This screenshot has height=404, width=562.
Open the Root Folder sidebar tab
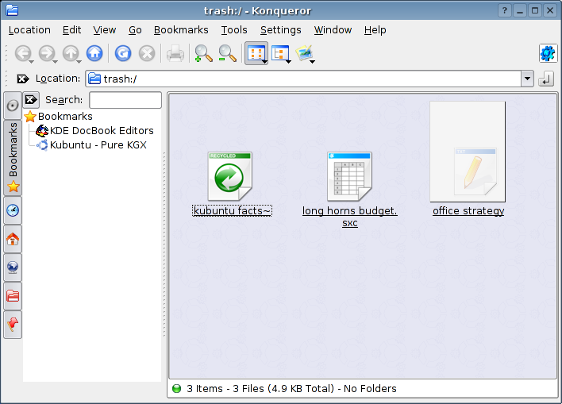(13, 296)
